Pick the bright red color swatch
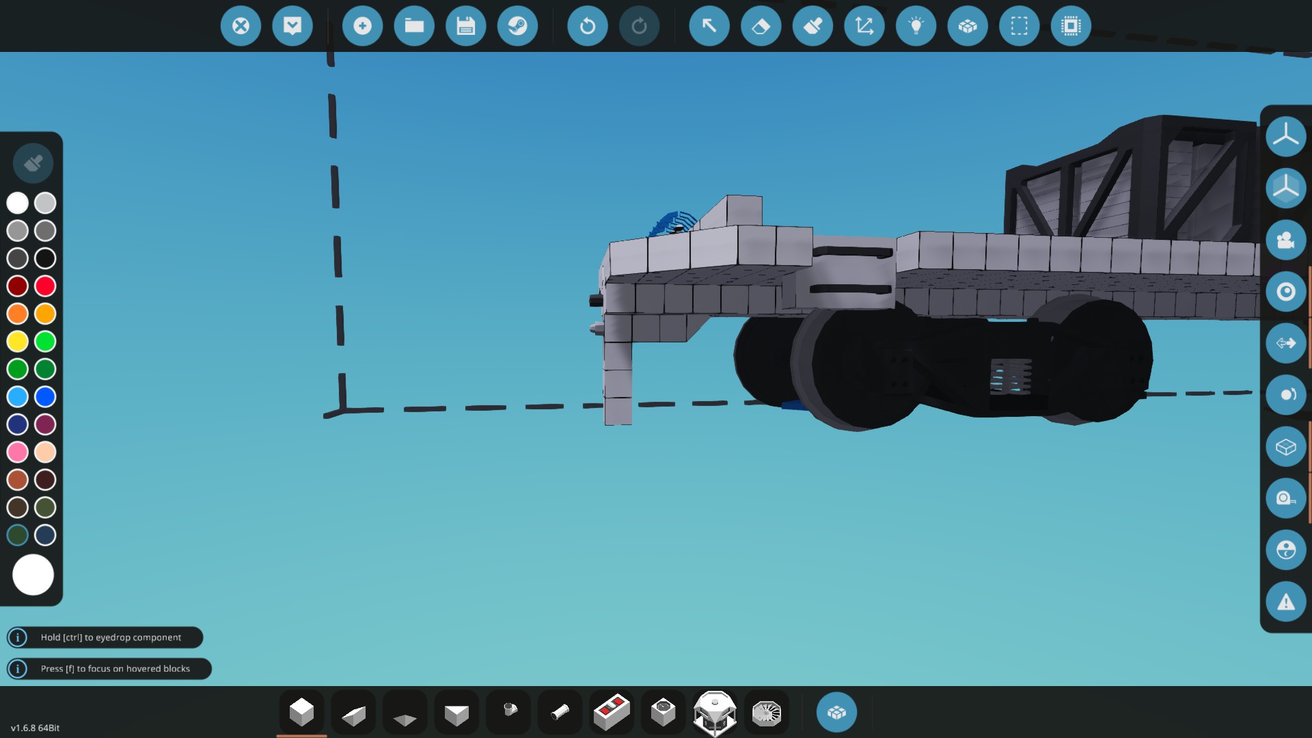 45,286
